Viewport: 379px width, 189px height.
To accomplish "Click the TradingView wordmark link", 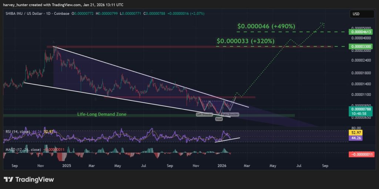I will 34,180.
